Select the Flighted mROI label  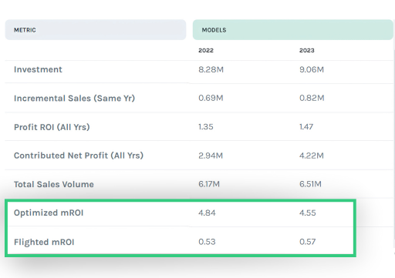[x=44, y=242]
